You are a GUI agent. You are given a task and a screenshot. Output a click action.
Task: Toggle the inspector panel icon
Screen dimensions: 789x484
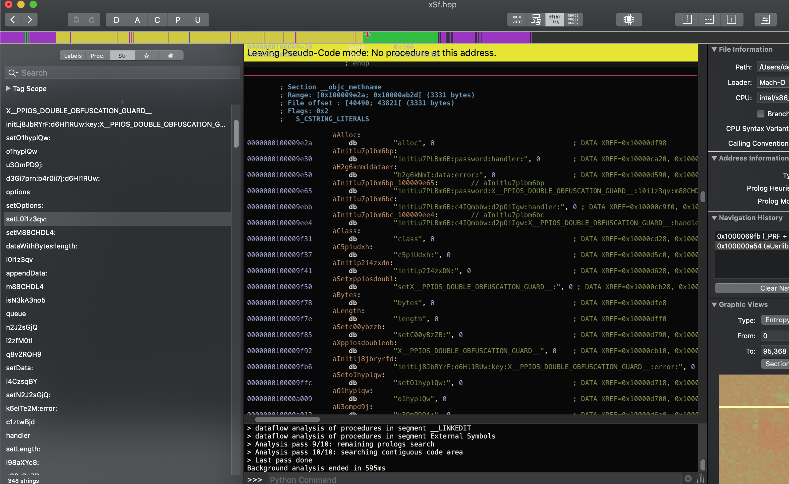click(x=765, y=20)
